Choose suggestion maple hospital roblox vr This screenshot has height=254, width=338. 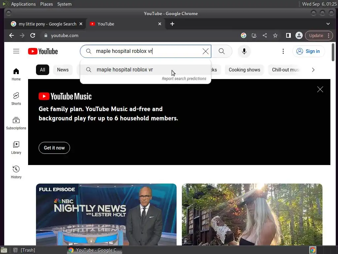[x=146, y=69]
